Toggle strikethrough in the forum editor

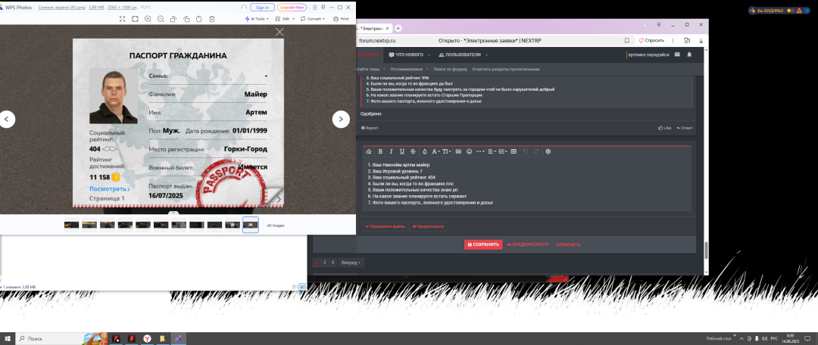[414, 151]
